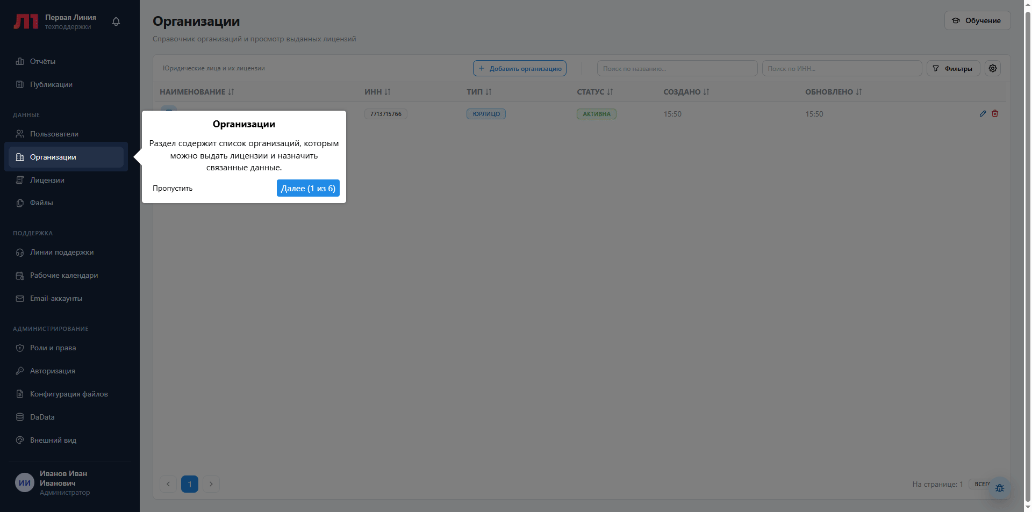Open Конфигурация файлов section
1032x512 pixels.
[66, 394]
